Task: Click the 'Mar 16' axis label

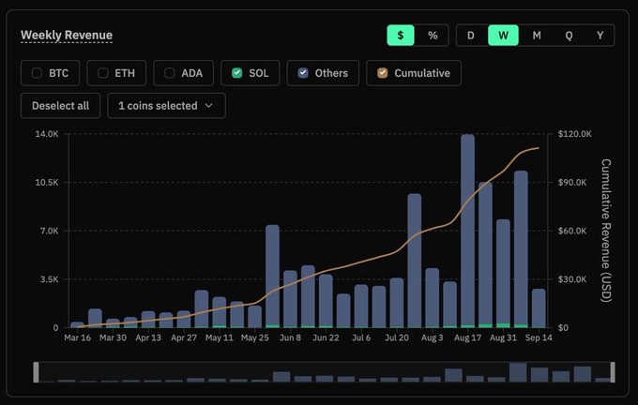Action: 77,337
